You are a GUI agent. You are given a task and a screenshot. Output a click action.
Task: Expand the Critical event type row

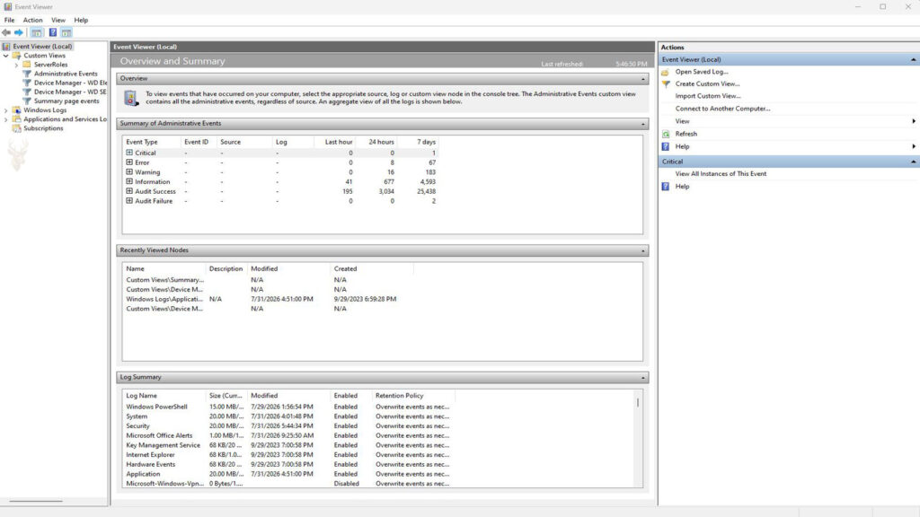tap(129, 153)
